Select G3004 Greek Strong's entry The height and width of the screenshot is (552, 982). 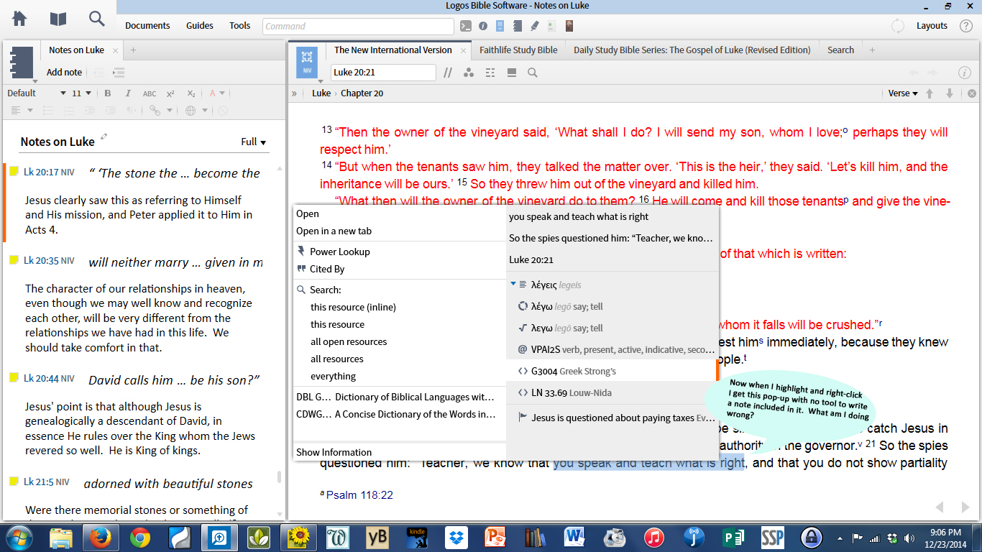point(612,371)
